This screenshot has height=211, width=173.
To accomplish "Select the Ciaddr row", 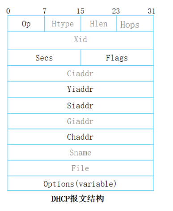I will [x=80, y=73].
